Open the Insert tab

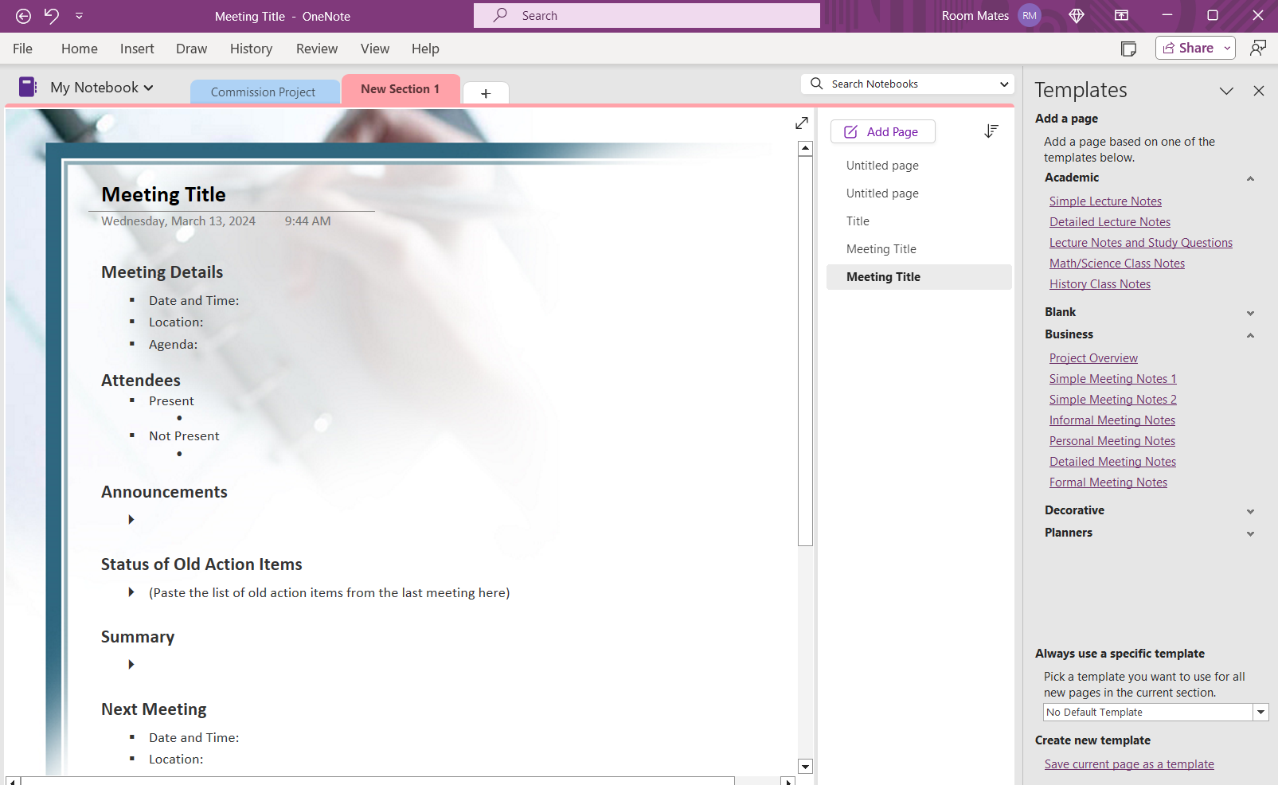(x=137, y=49)
